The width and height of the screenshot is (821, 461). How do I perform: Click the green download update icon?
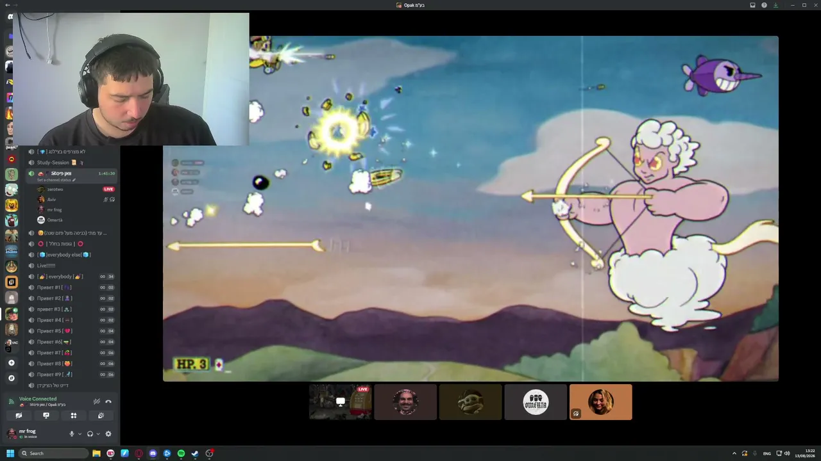coord(775,5)
